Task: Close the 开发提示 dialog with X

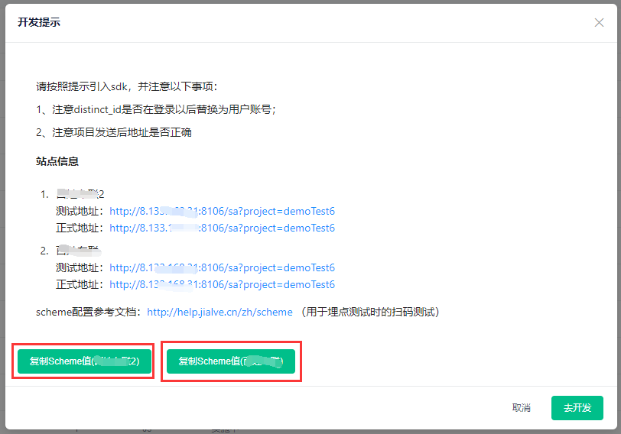Action: pyautogui.click(x=599, y=23)
